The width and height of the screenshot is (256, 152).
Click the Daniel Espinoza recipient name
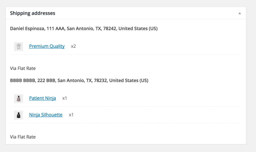point(27,29)
